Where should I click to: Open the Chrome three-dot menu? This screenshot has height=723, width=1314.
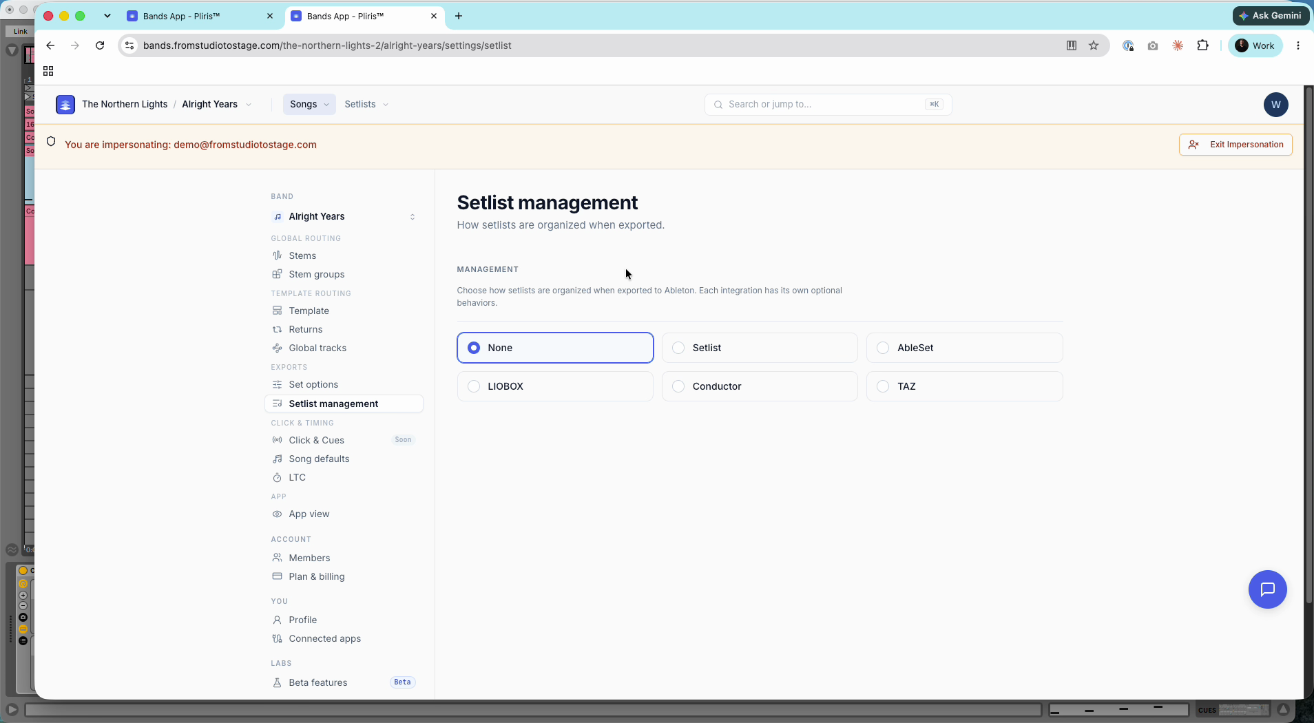click(x=1298, y=45)
